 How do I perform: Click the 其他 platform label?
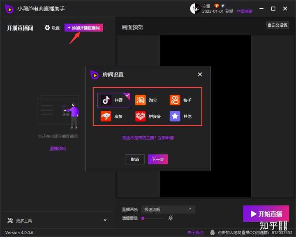(187, 116)
